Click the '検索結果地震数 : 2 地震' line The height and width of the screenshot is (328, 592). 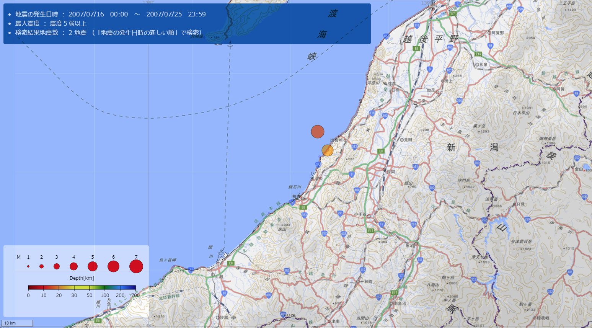click(x=108, y=33)
